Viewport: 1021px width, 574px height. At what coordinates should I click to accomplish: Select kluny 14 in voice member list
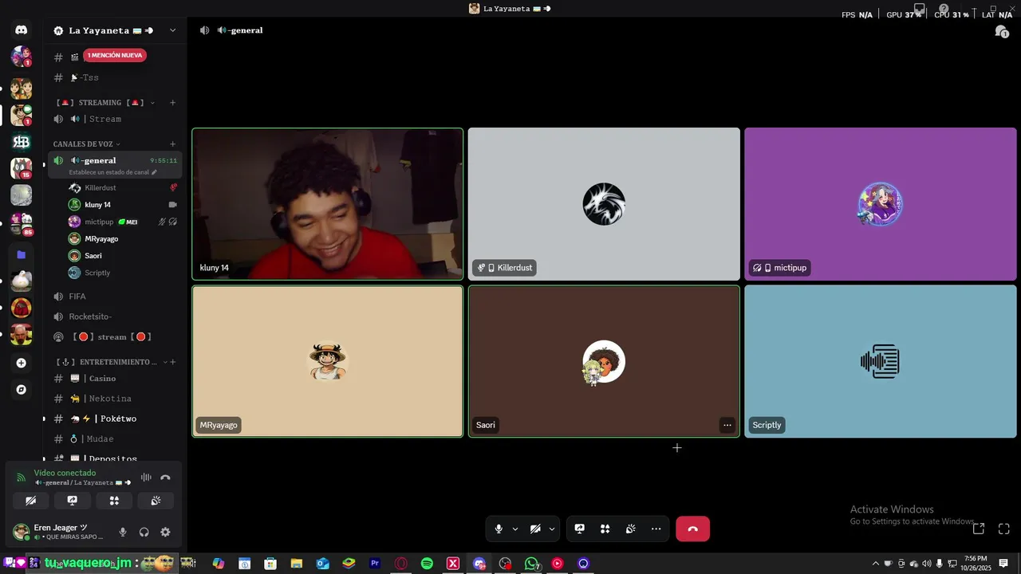[x=123, y=205]
